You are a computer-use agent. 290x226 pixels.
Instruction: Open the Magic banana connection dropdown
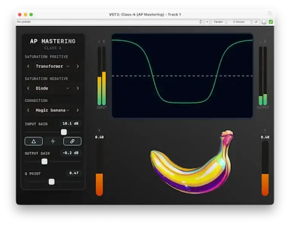tap(52, 110)
